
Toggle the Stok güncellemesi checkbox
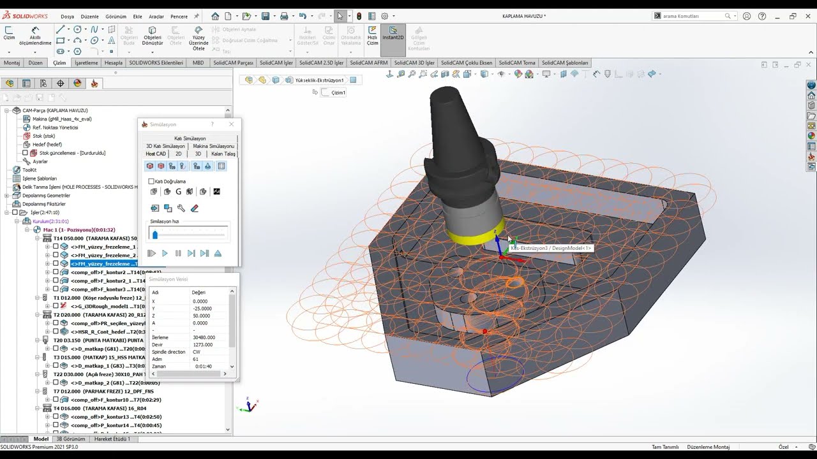(26, 153)
